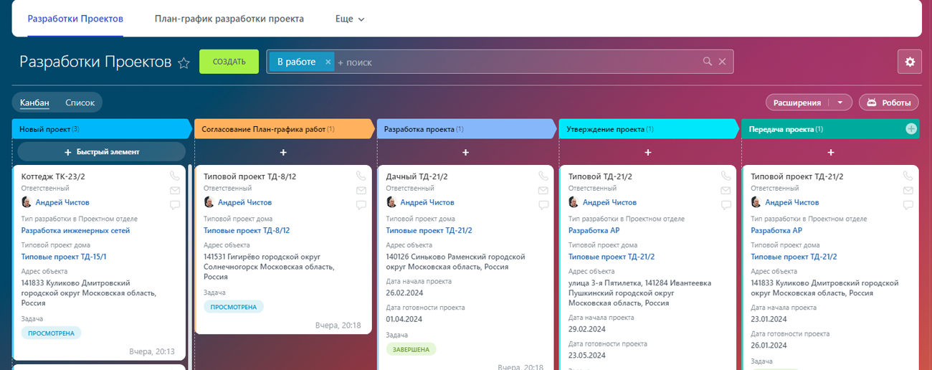Click phone icon on Коттедж ТК-23/2 card
The image size is (932, 370).
point(175,176)
